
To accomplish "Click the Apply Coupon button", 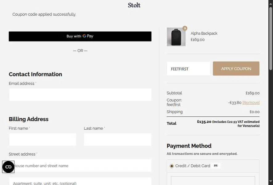I will pyautogui.click(x=236, y=69).
